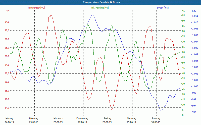Click humidity axis value '45'
Image resolution: width=201 pixels, height=125 pixels.
tap(183, 68)
